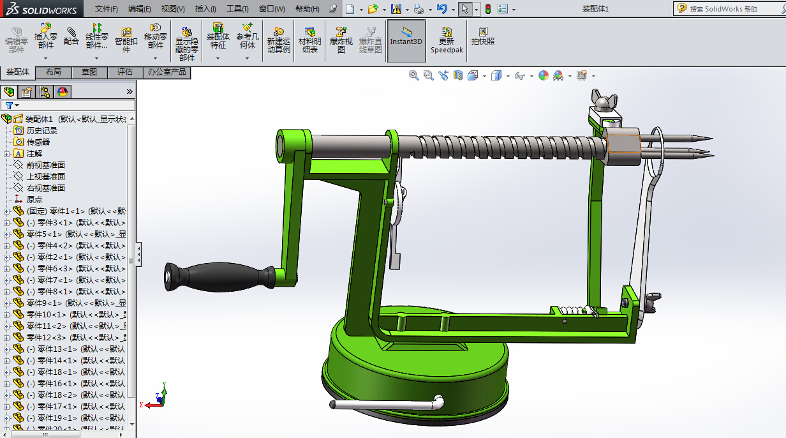This screenshot has height=438, width=786.
Task: Switch to the 草图 (Sketch) tab
Action: pyautogui.click(x=89, y=72)
